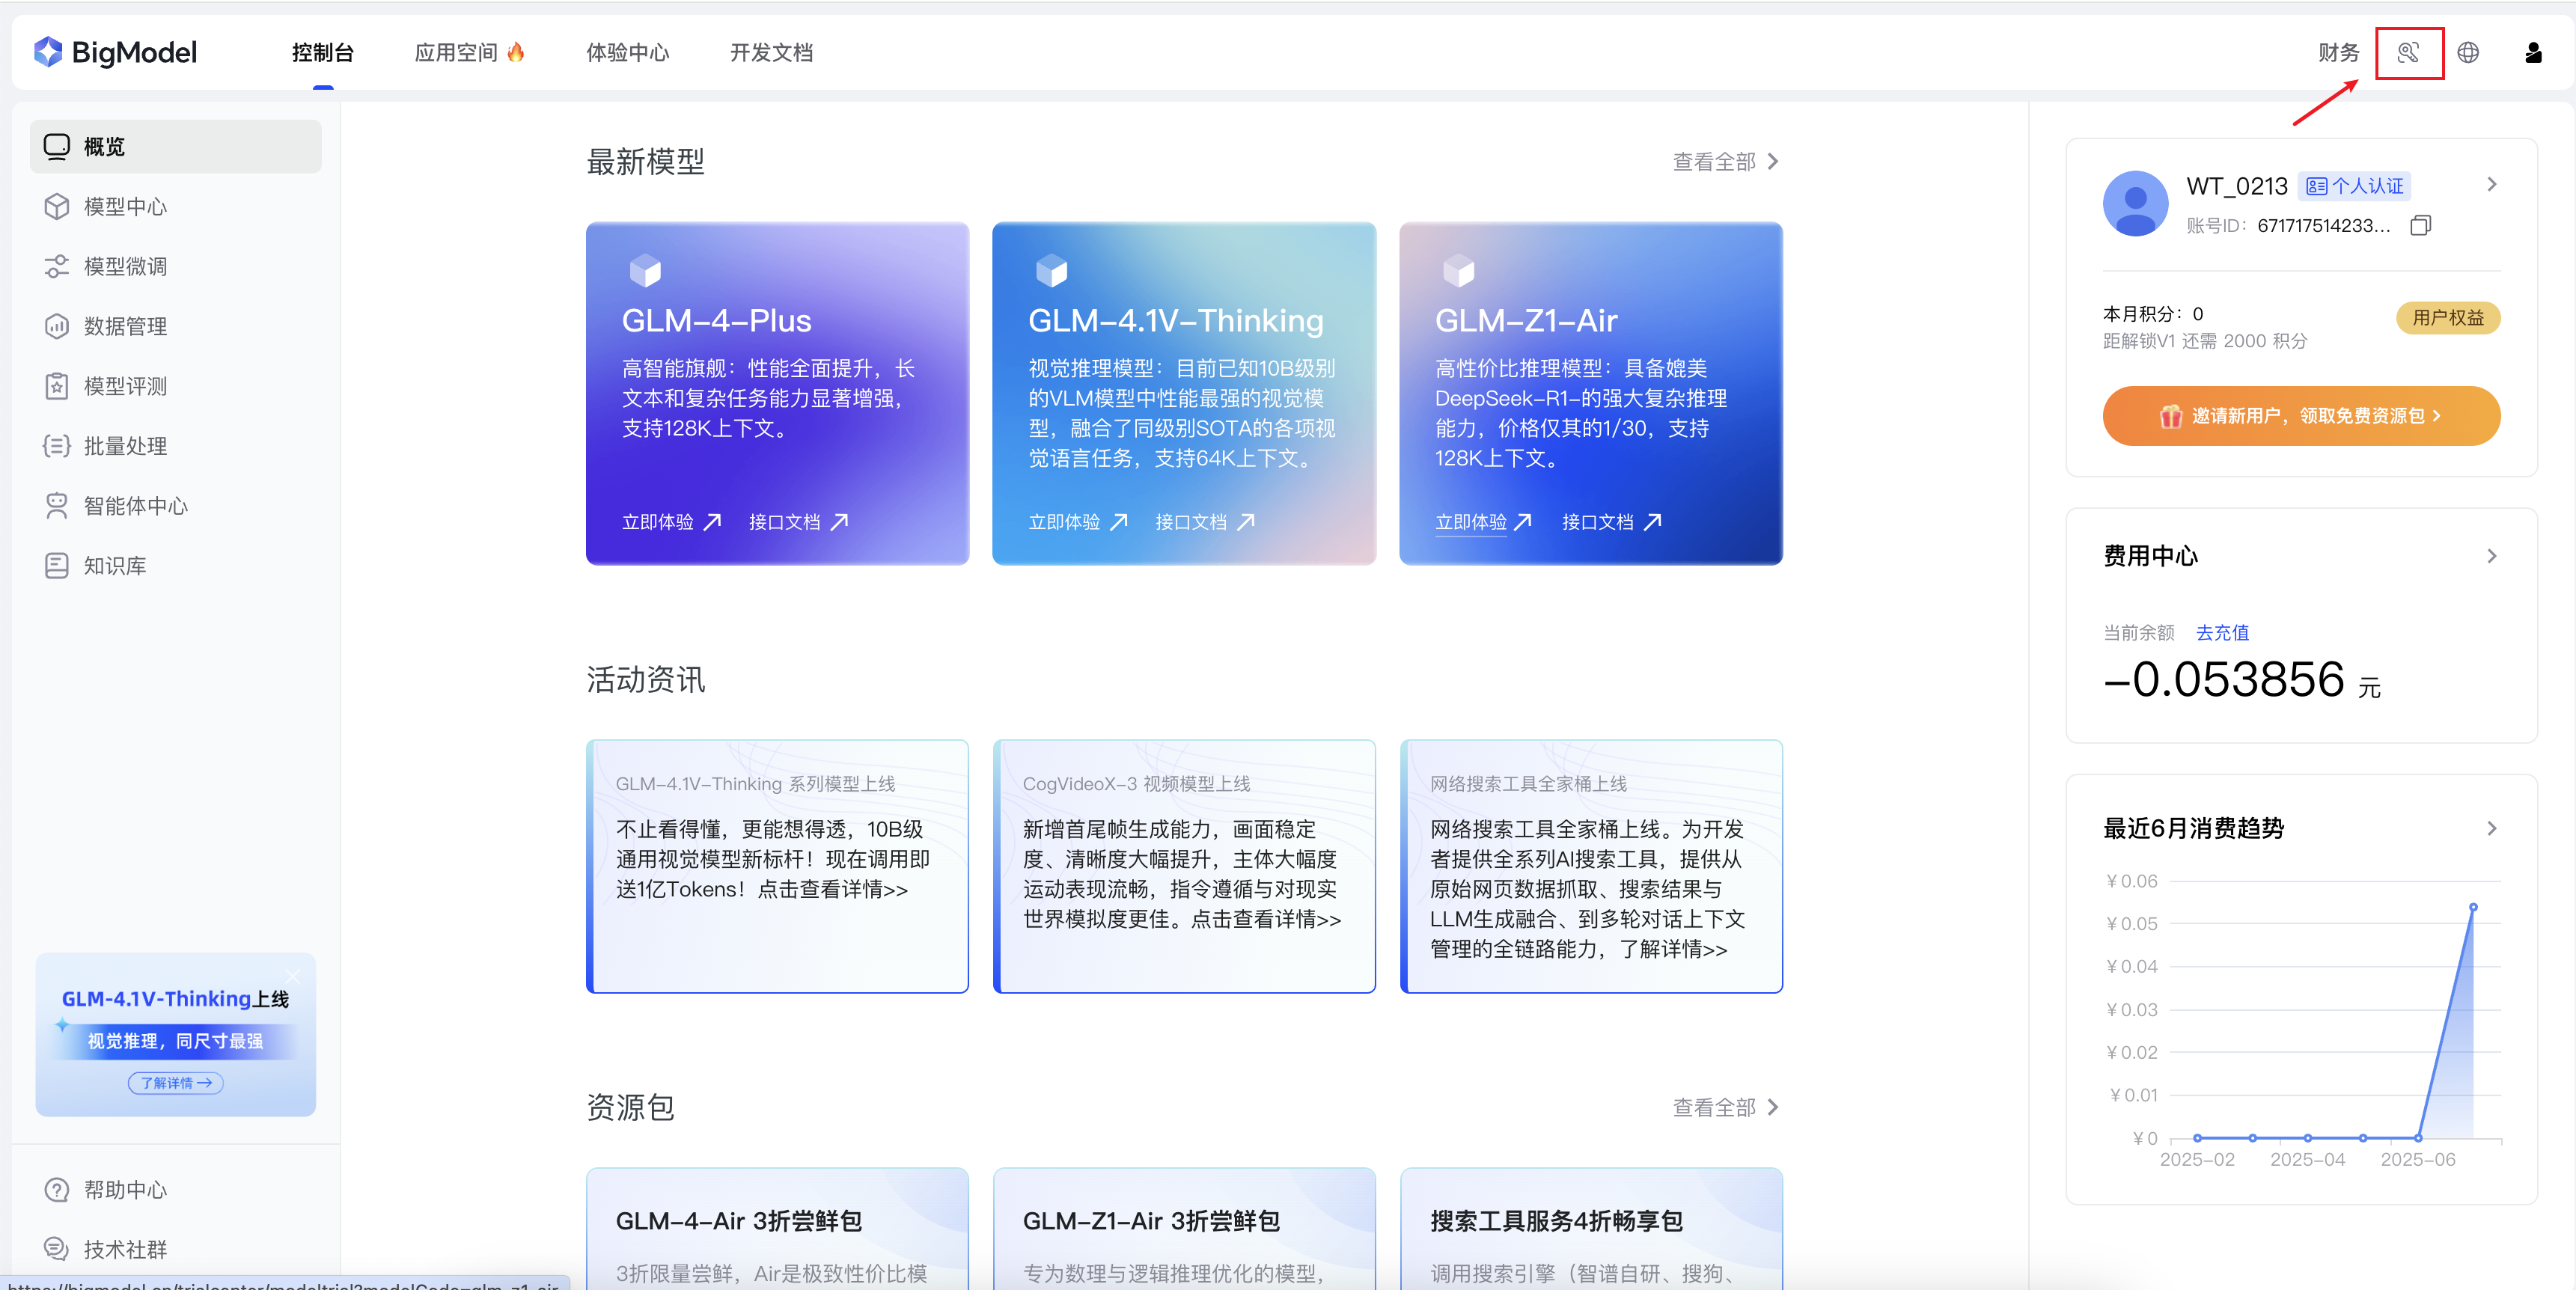Click 邀请新用户，领取免费资源包 button
Screen dimensions: 2576x1290
click(2301, 415)
